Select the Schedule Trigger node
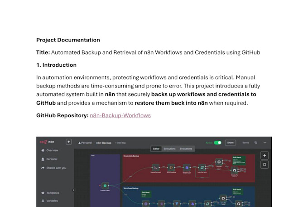This screenshot has height=207, width=308. coord(105,186)
